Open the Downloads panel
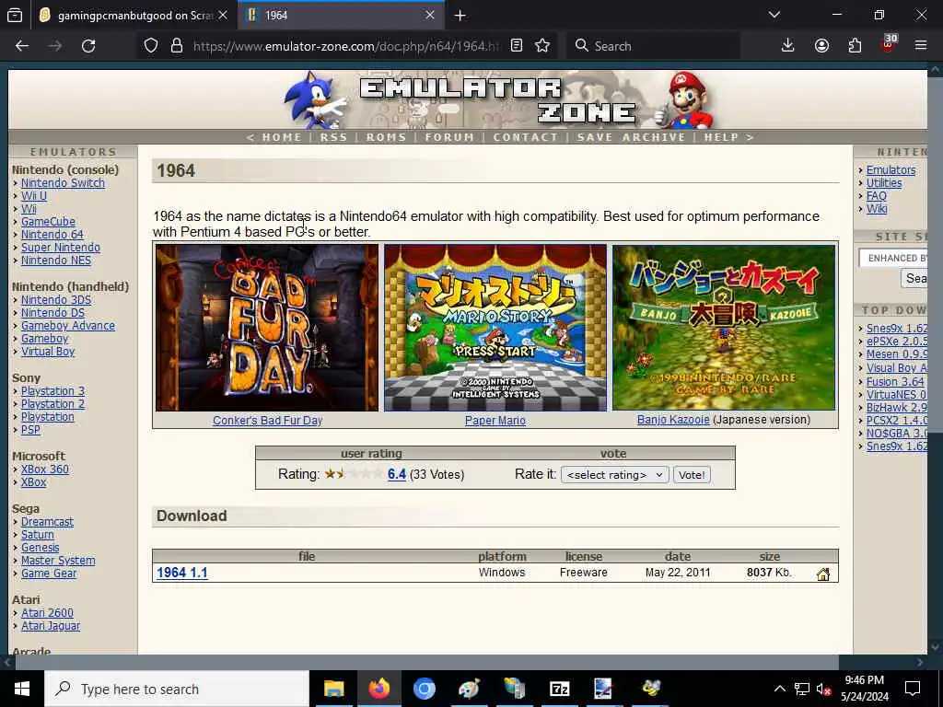943x707 pixels. point(788,46)
